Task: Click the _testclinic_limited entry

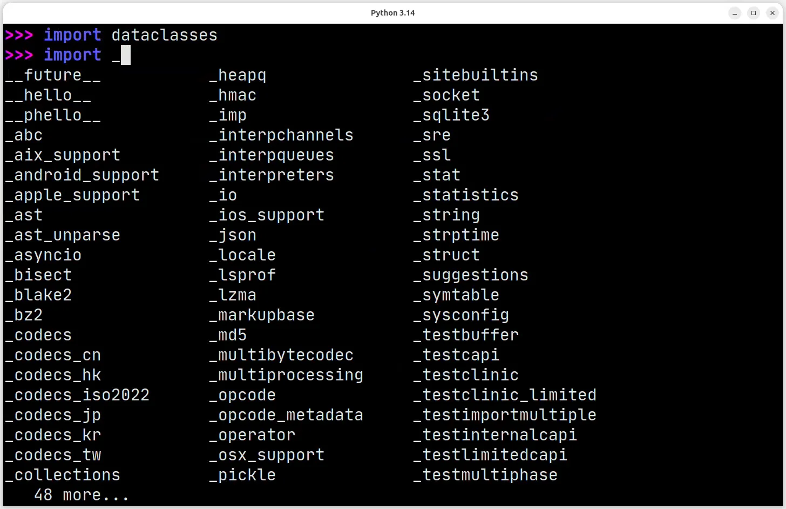Action: point(505,395)
